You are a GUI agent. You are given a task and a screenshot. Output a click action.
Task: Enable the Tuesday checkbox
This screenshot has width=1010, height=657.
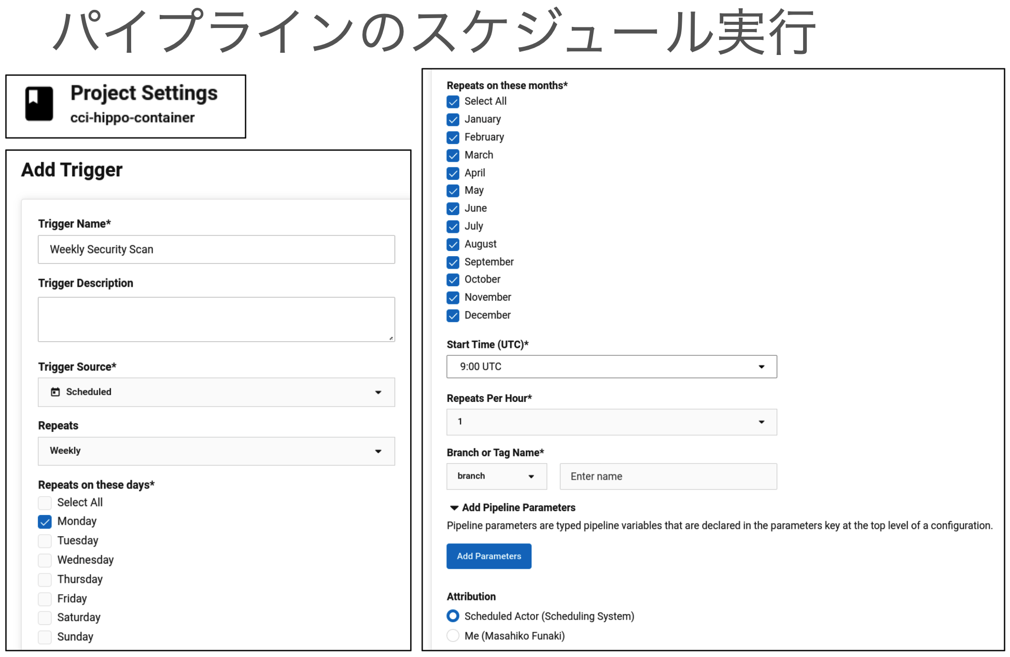coord(45,540)
